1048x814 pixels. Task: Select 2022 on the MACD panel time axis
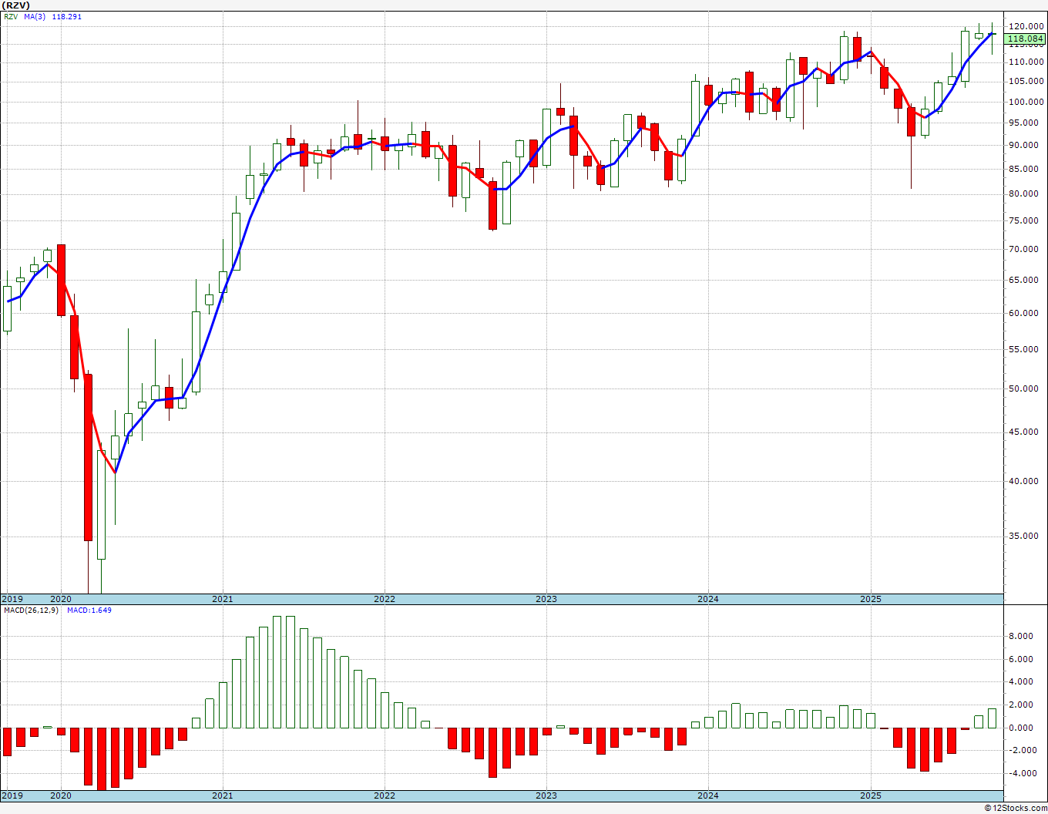click(x=384, y=795)
